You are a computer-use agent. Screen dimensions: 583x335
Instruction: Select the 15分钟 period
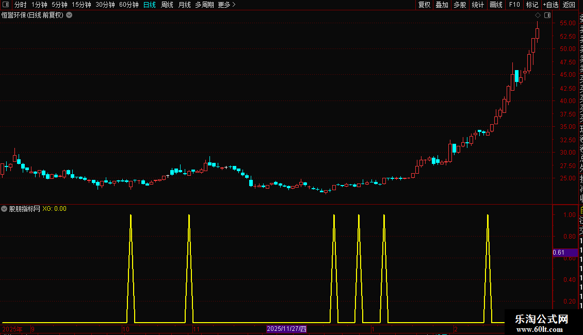pyautogui.click(x=82, y=5)
